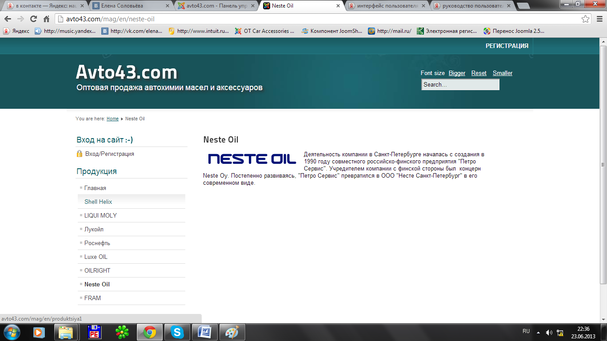
Task: Decrease font size with Smaller
Action: pos(503,73)
